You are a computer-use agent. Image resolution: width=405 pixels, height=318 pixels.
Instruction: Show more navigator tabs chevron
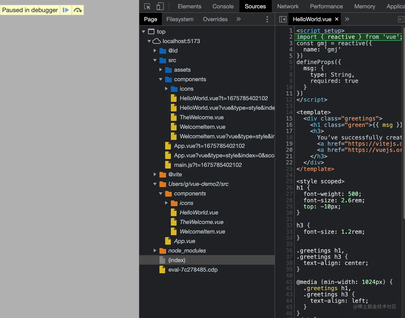pyautogui.click(x=238, y=19)
